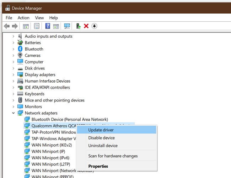Select Mice and other pointing devices label

pyautogui.click(x=54, y=100)
